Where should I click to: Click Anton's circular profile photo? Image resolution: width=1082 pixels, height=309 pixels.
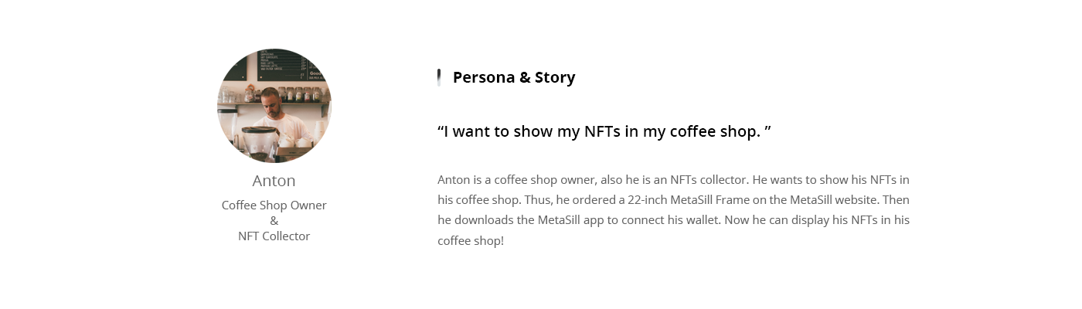point(274,105)
